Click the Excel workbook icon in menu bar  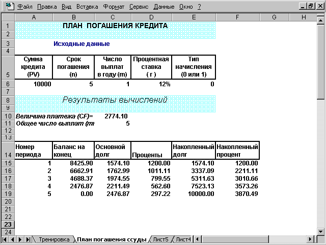coord(10,6)
